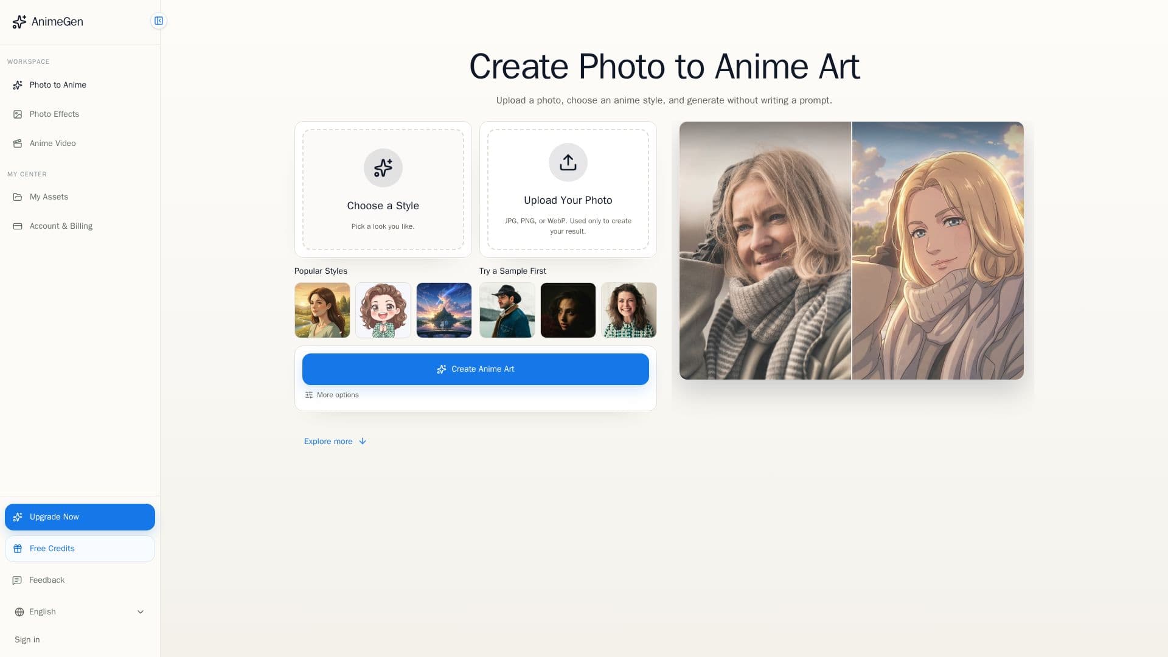This screenshot has height=657, width=1168.
Task: Click the down arrow next to Explore more
Action: click(x=363, y=442)
